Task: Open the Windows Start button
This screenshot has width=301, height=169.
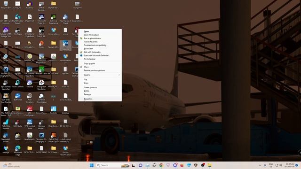Action: click(92, 165)
